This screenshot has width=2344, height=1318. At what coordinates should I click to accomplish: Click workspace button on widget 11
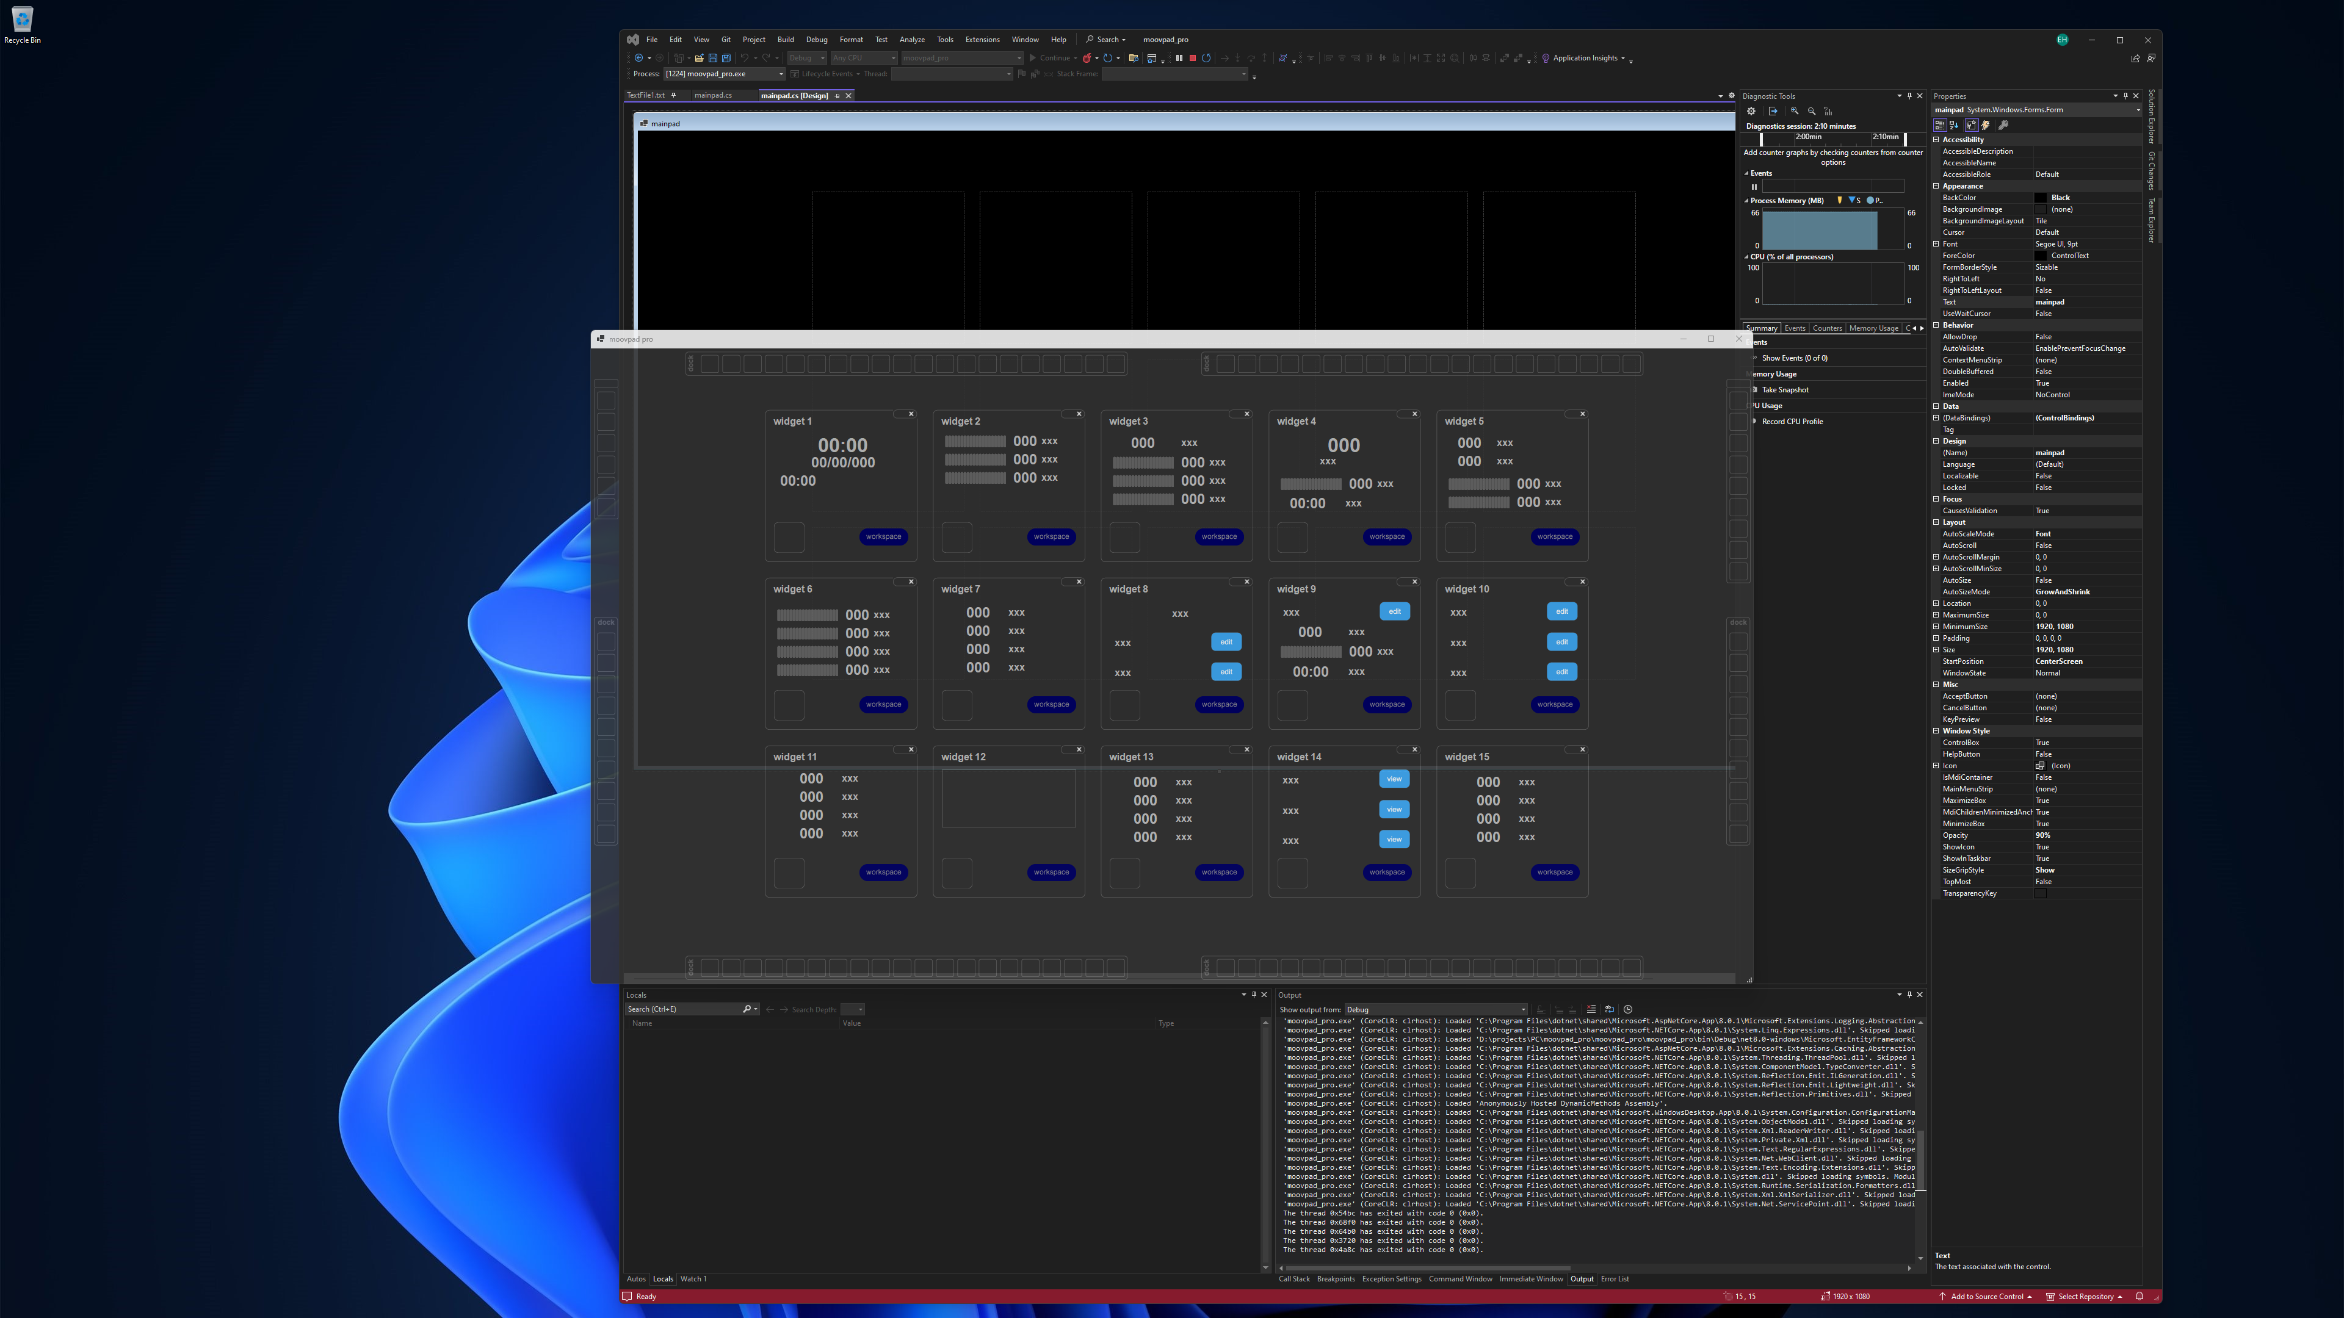pyautogui.click(x=884, y=872)
